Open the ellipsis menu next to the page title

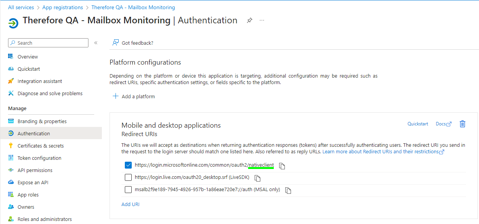click(x=262, y=20)
